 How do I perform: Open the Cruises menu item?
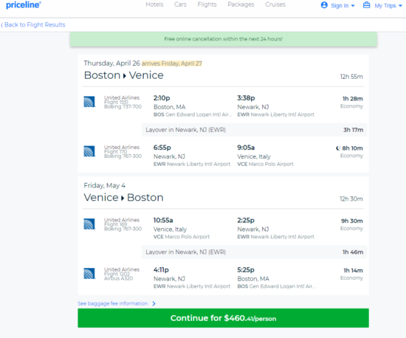click(x=275, y=4)
